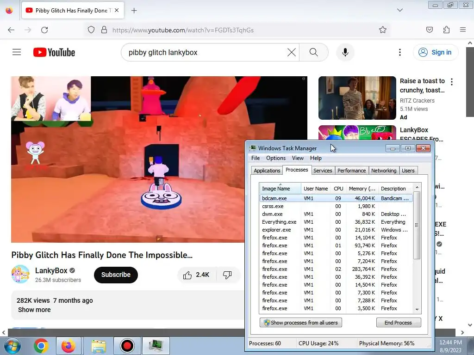Open Bandicam recorder from the taskbar
The image size is (474, 355).
127,346
